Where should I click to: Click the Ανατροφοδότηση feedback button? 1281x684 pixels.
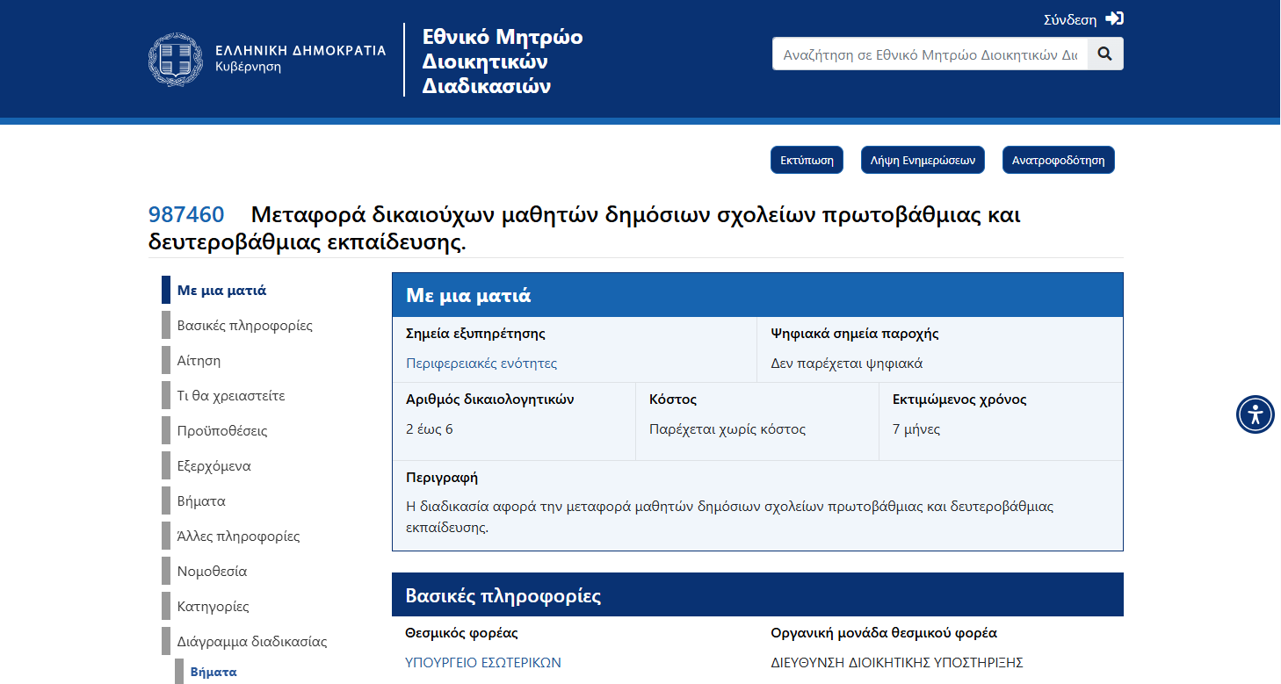coord(1058,160)
